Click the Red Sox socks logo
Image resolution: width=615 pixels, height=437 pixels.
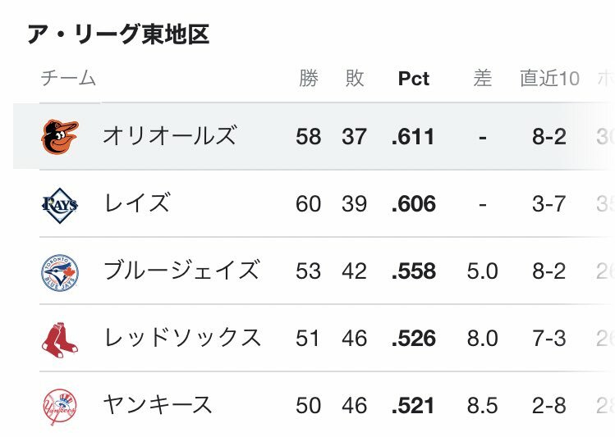coord(60,340)
